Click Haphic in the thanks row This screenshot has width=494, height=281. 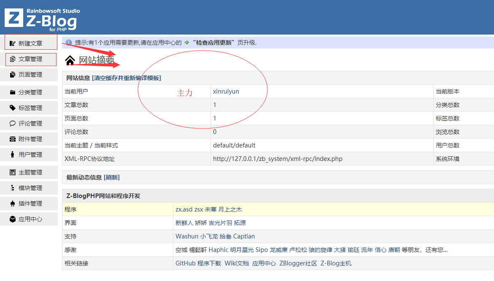[219, 250]
